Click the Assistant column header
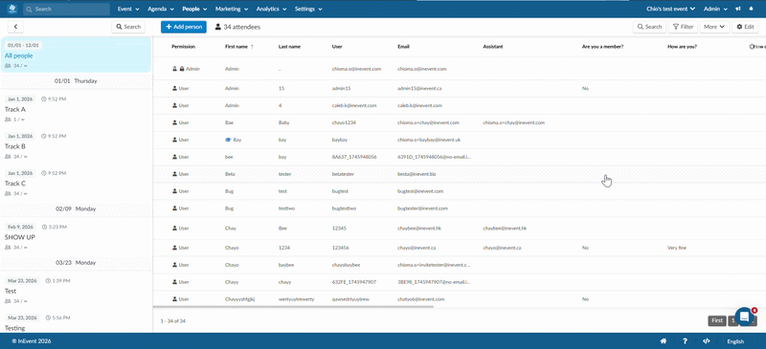The image size is (766, 349). [493, 47]
